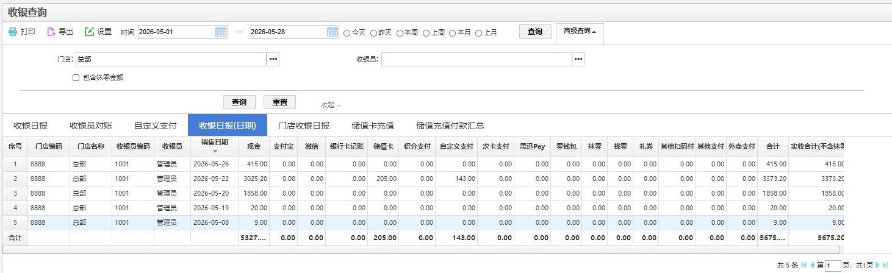Switch to the 收银日报 tab

(31, 126)
